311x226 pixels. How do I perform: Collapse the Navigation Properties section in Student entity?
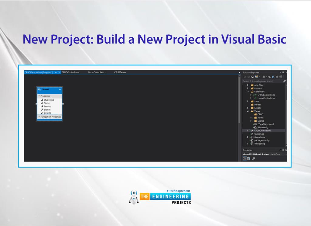[39, 117]
